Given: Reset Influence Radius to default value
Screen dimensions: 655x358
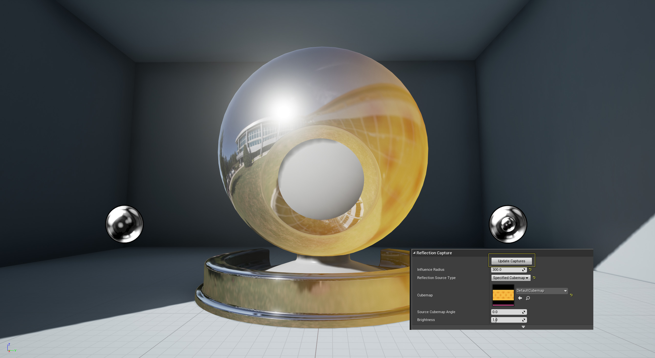Looking at the screenshot, I should pyautogui.click(x=530, y=270).
